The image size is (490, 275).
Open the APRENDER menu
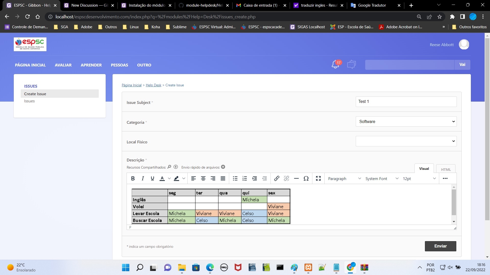pos(91,65)
